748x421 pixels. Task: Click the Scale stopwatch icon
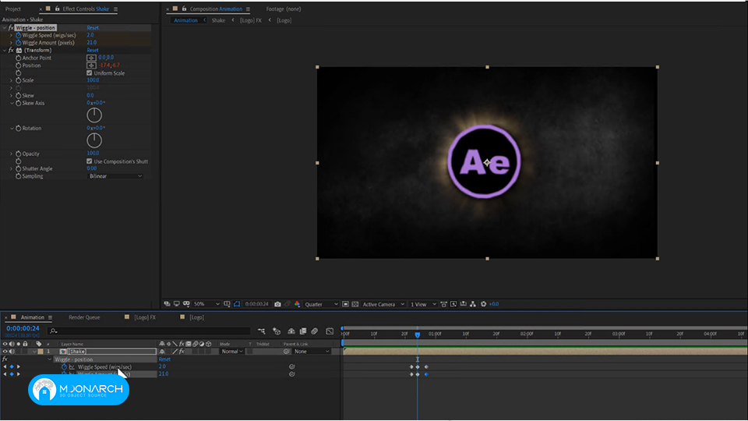[18, 80]
